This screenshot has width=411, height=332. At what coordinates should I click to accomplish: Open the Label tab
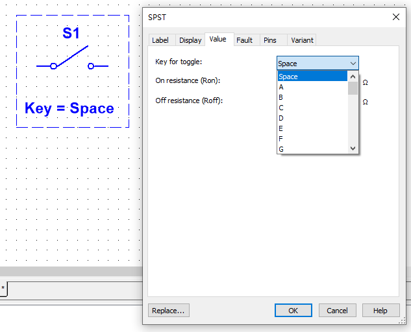click(162, 40)
